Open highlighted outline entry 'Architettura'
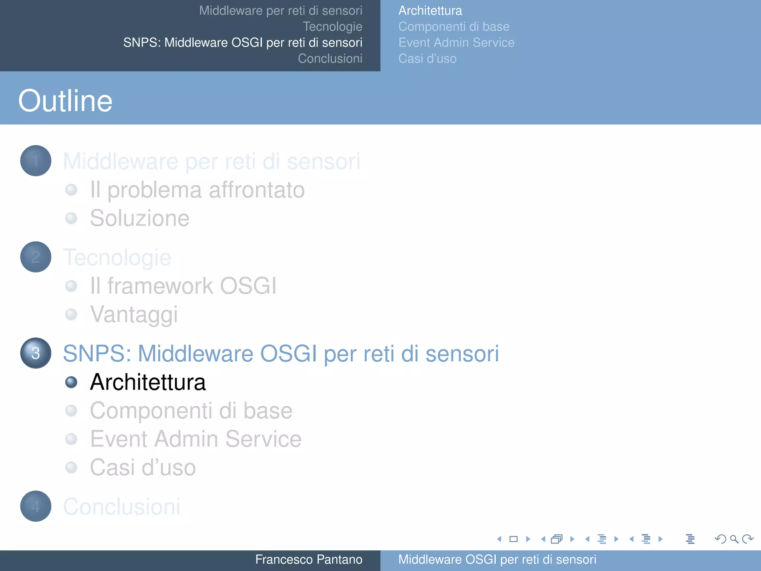 [148, 382]
